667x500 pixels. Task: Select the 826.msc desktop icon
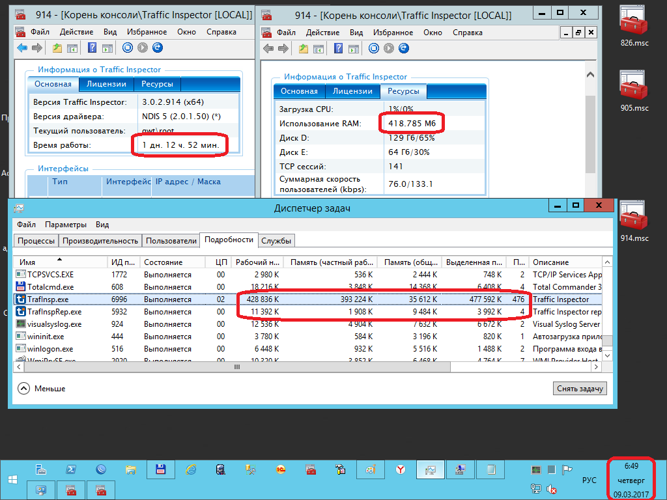(634, 26)
